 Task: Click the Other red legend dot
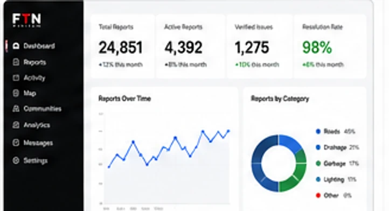point(318,195)
